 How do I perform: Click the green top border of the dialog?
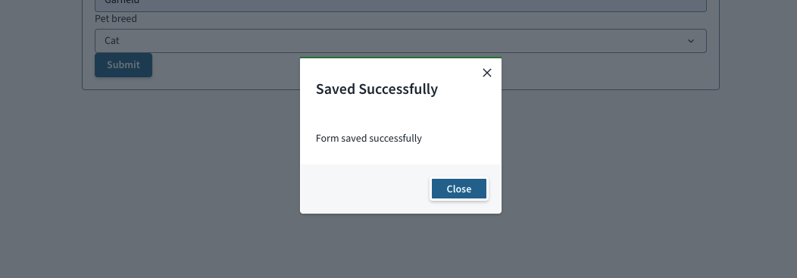click(x=401, y=58)
